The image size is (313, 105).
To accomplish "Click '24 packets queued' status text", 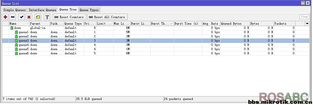I will point(179,99).
